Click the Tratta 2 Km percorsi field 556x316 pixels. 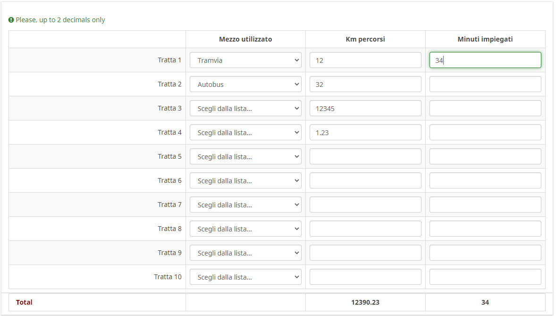(365, 84)
